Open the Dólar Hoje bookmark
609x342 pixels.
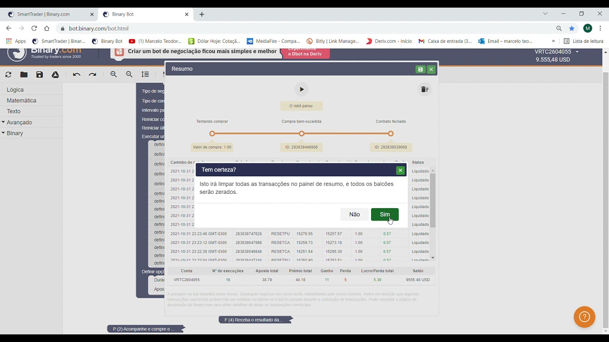click(214, 41)
